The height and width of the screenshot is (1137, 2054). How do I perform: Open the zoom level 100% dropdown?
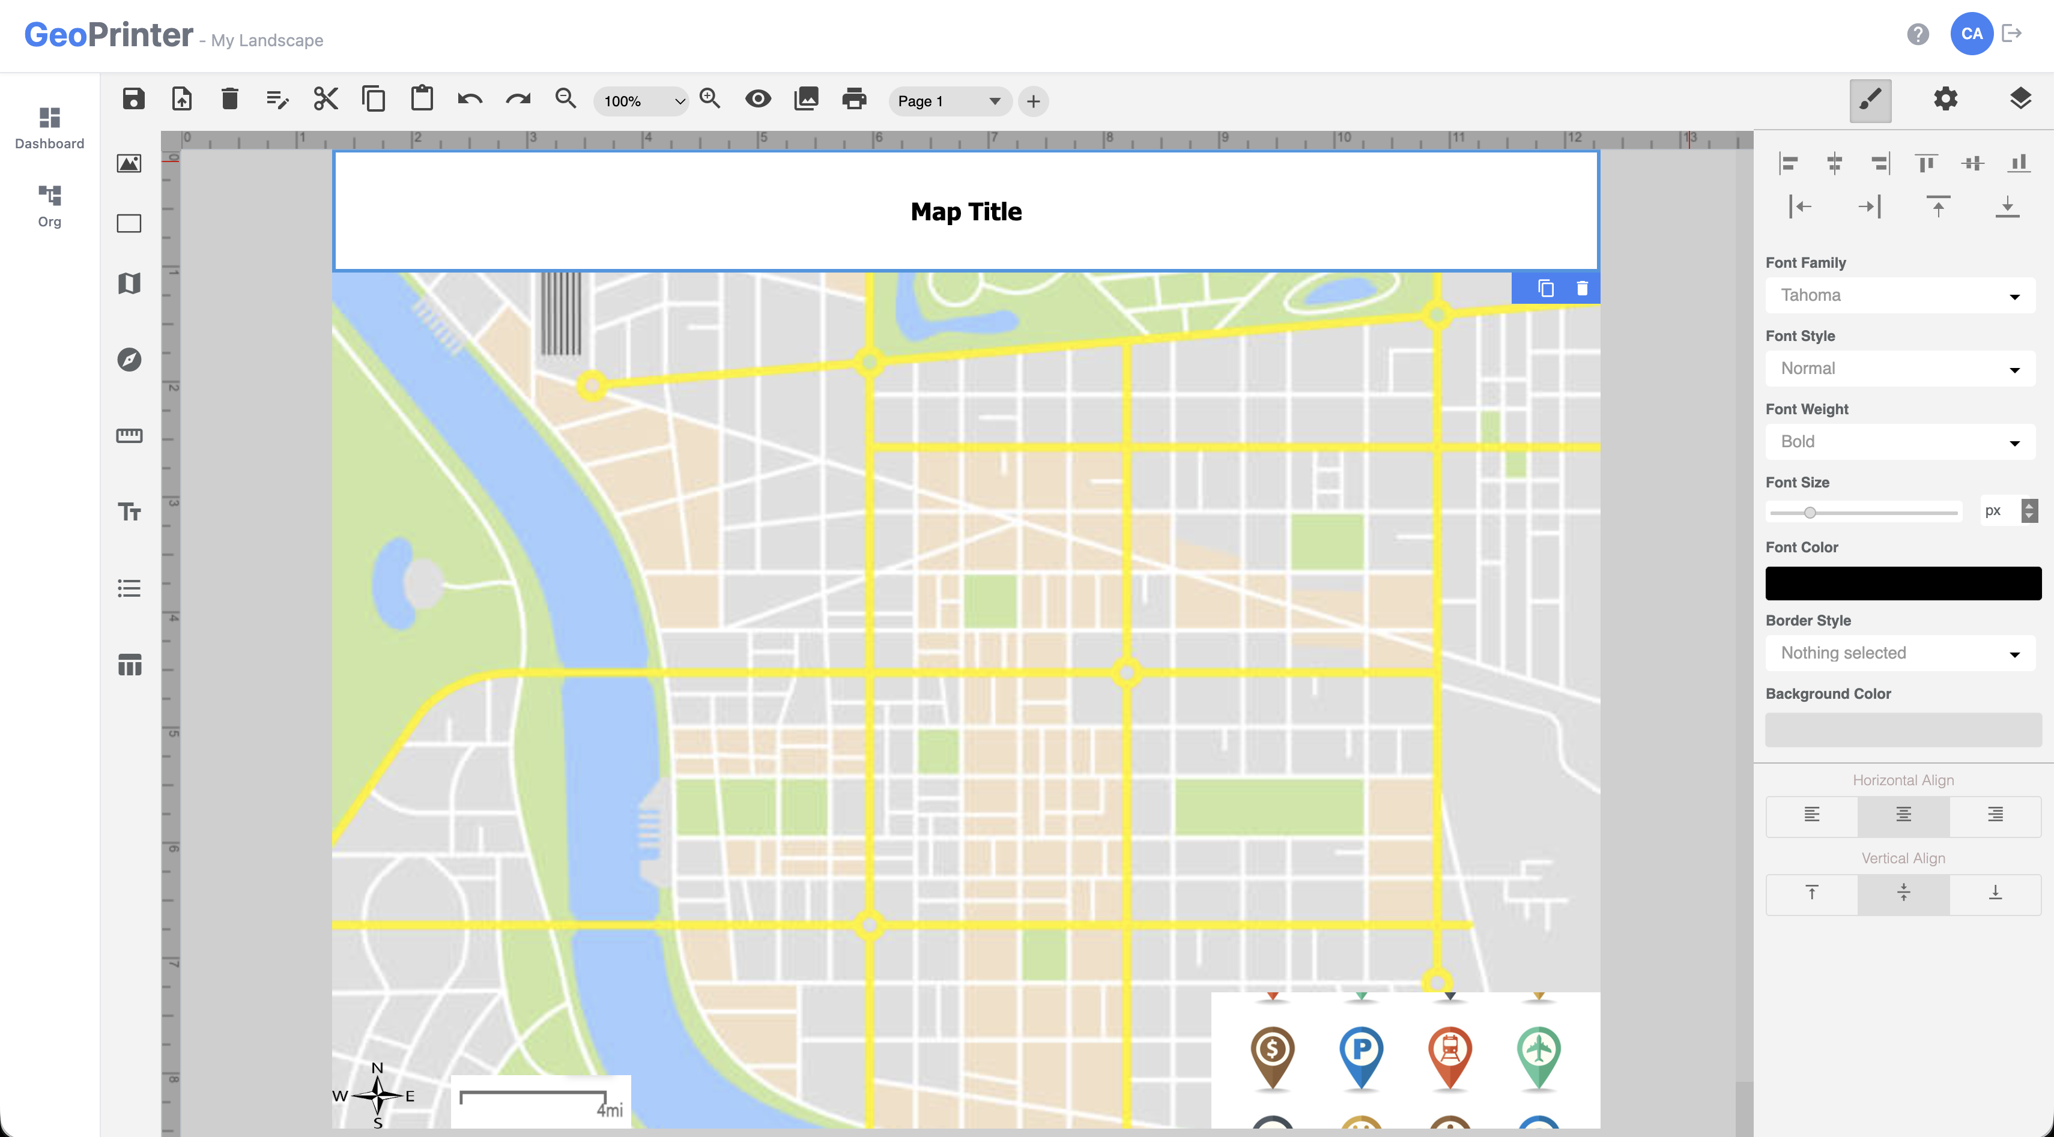point(641,101)
